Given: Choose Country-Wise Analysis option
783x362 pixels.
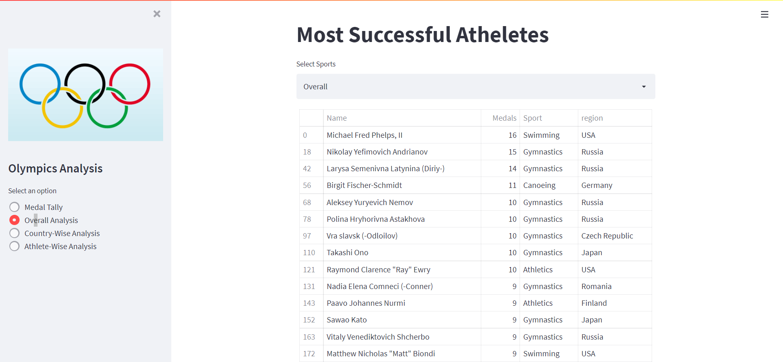Looking at the screenshot, I should tap(14, 233).
